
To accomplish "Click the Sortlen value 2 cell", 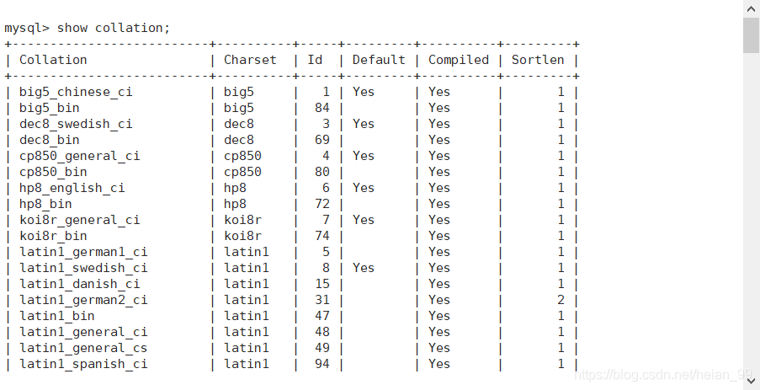I will pyautogui.click(x=561, y=300).
